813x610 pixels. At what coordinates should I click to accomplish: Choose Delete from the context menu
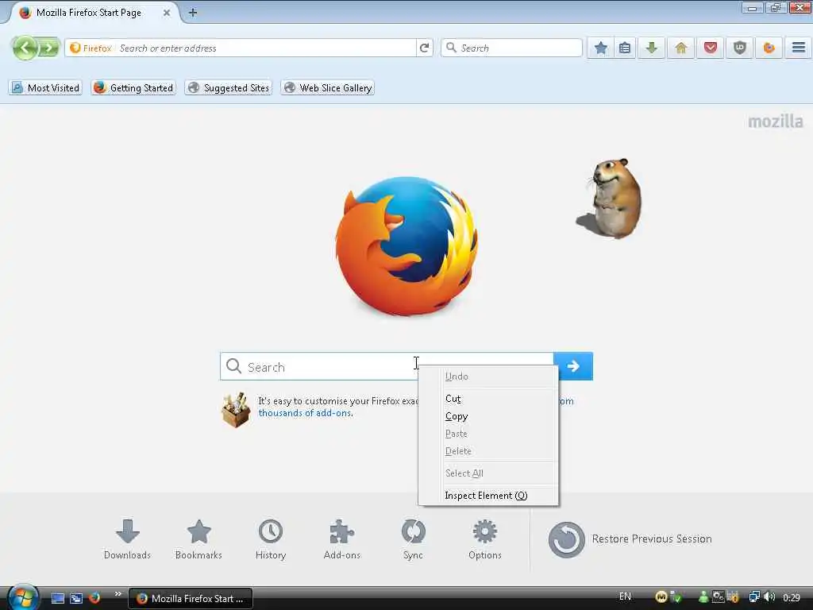point(488,451)
